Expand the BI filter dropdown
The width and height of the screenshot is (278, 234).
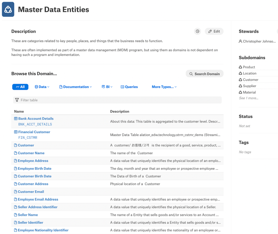click(107, 87)
